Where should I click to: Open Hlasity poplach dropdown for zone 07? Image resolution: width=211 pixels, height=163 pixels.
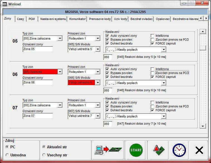tap(164, 116)
